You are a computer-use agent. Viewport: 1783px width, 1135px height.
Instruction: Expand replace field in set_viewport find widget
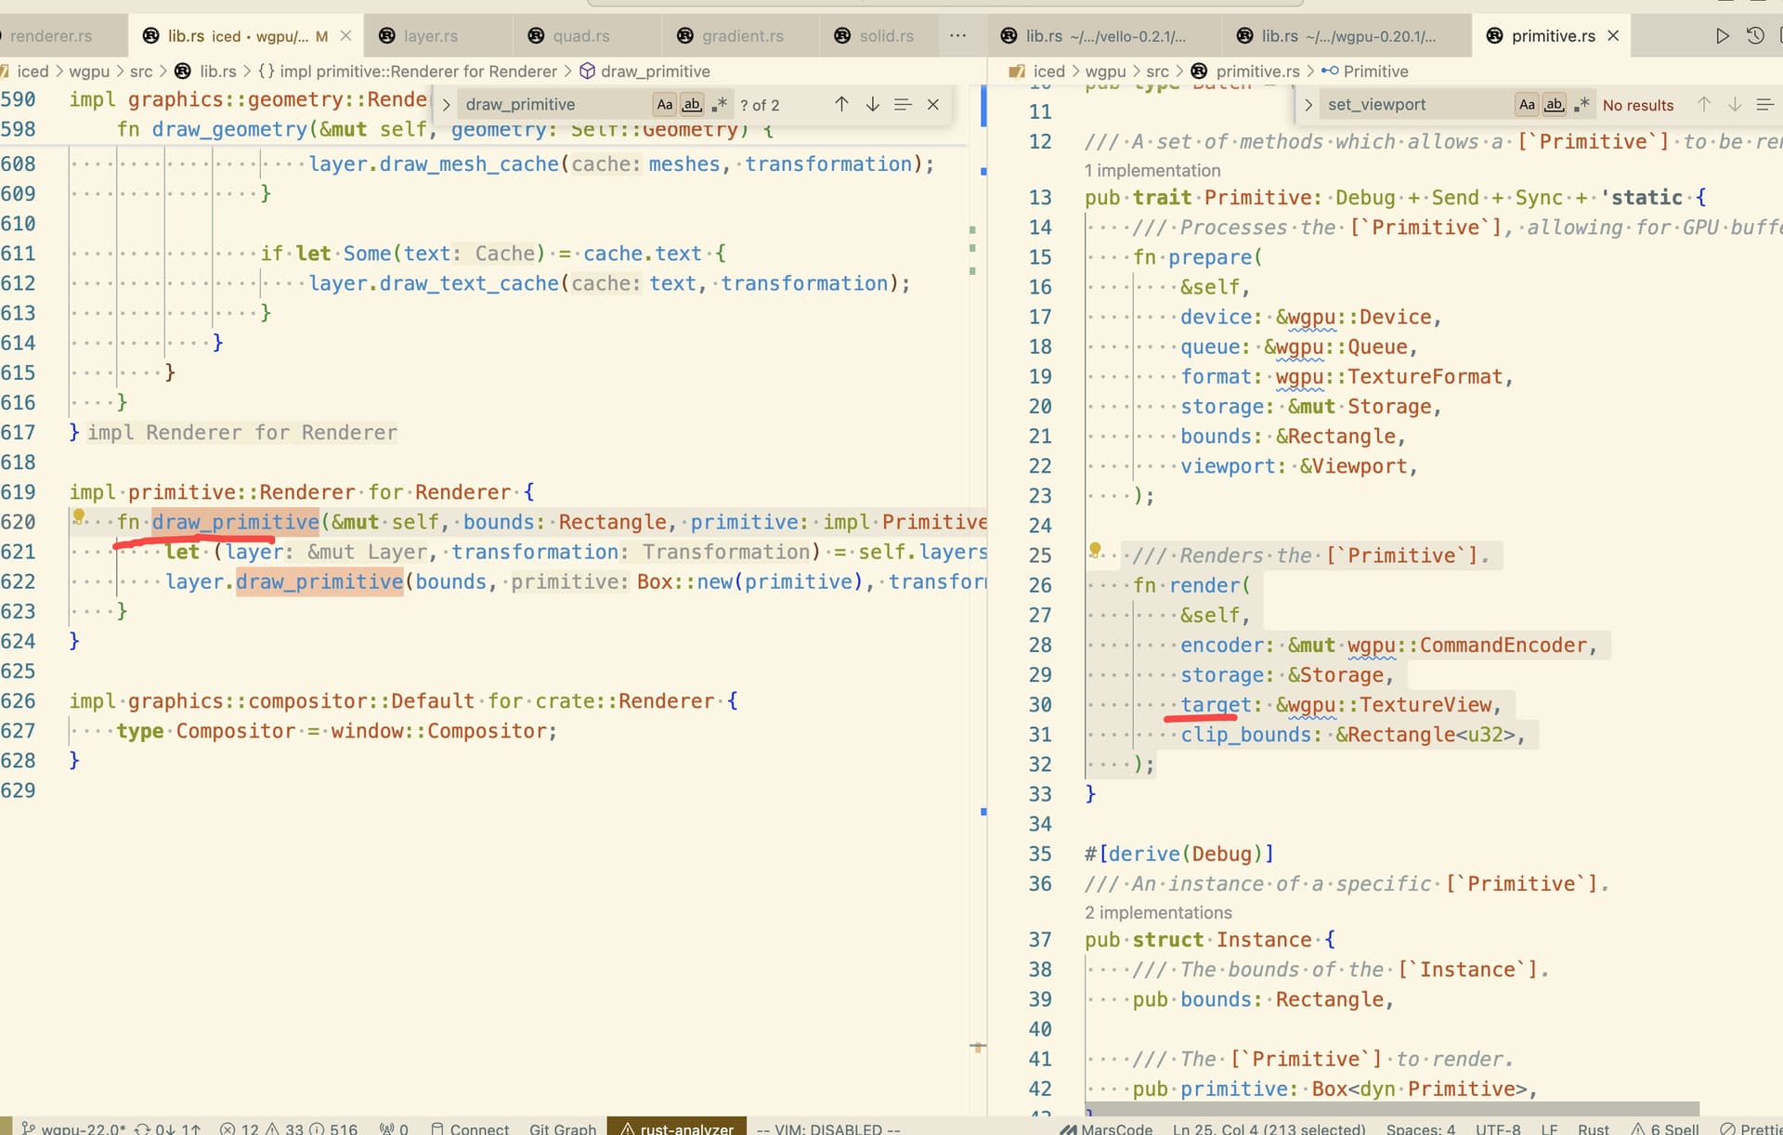pyautogui.click(x=1308, y=104)
